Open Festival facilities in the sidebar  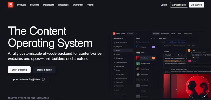click(123, 43)
